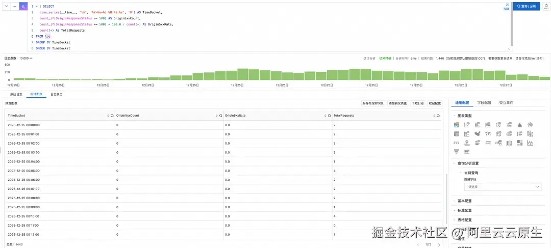The image size is (551, 248).
Task: Switch to the 日志聚类 tab
Action: (57, 94)
